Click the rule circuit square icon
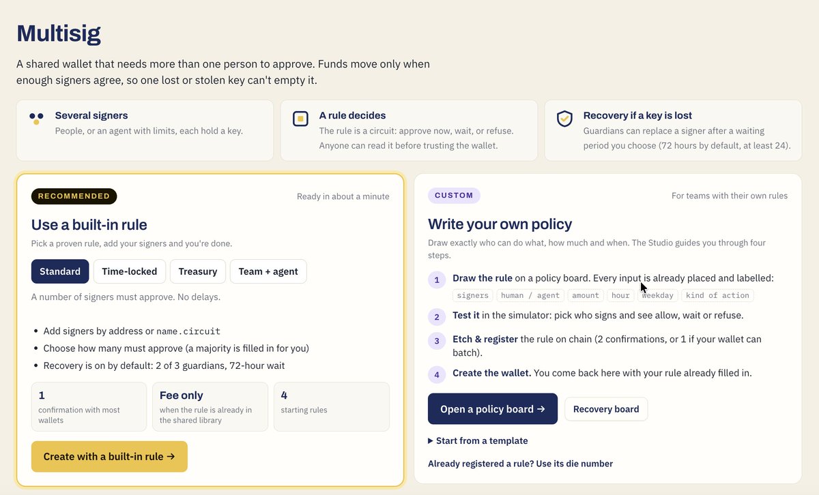Viewport: 819px width, 495px height. [300, 119]
